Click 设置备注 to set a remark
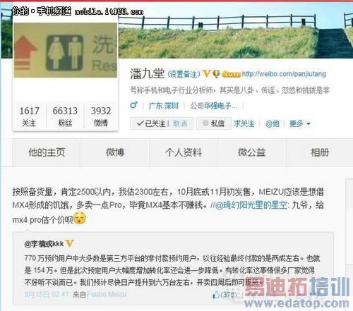 184,74
